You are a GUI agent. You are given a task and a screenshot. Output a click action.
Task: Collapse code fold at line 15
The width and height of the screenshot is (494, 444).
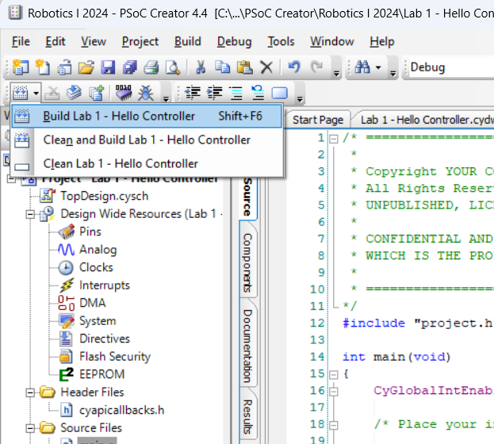(x=334, y=375)
